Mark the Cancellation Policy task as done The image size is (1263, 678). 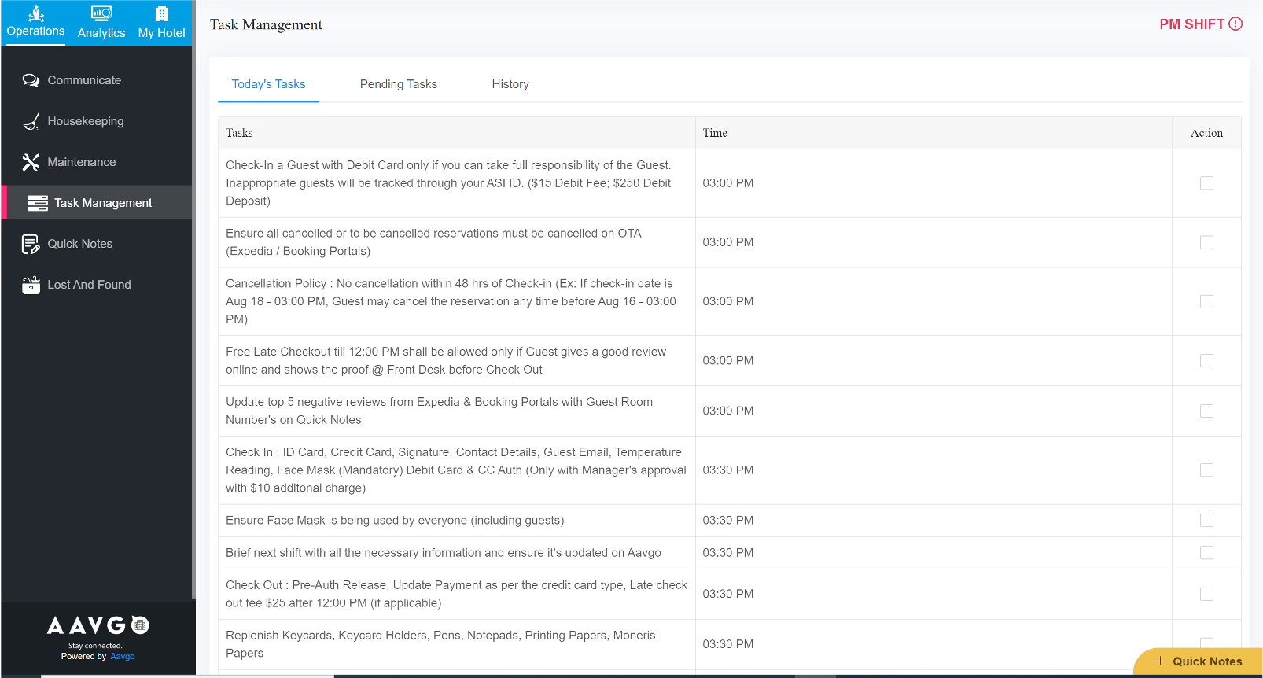[1206, 302]
